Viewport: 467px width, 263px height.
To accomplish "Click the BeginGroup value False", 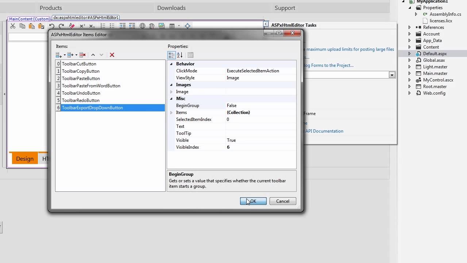I will pos(232,106).
